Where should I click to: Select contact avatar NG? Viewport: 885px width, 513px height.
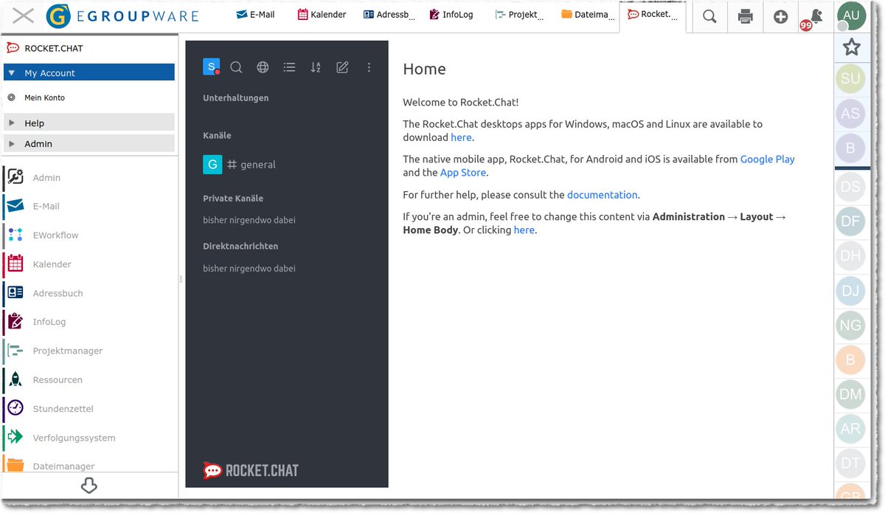coord(850,326)
